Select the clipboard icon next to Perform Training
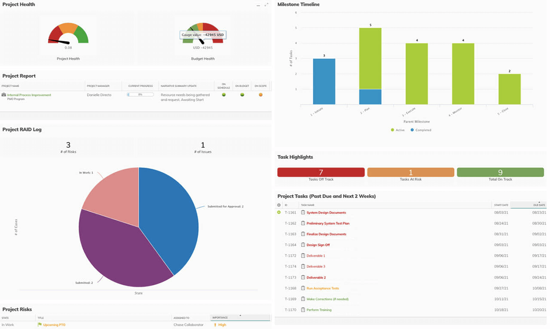This screenshot has width=550, height=329. [303, 309]
